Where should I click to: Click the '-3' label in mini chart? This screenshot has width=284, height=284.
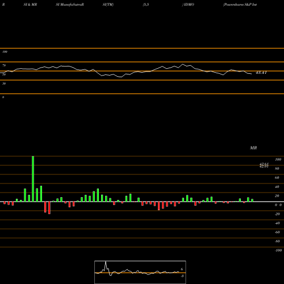click(182, 276)
